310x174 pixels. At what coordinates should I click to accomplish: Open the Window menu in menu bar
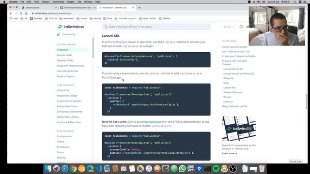coord(88,2)
